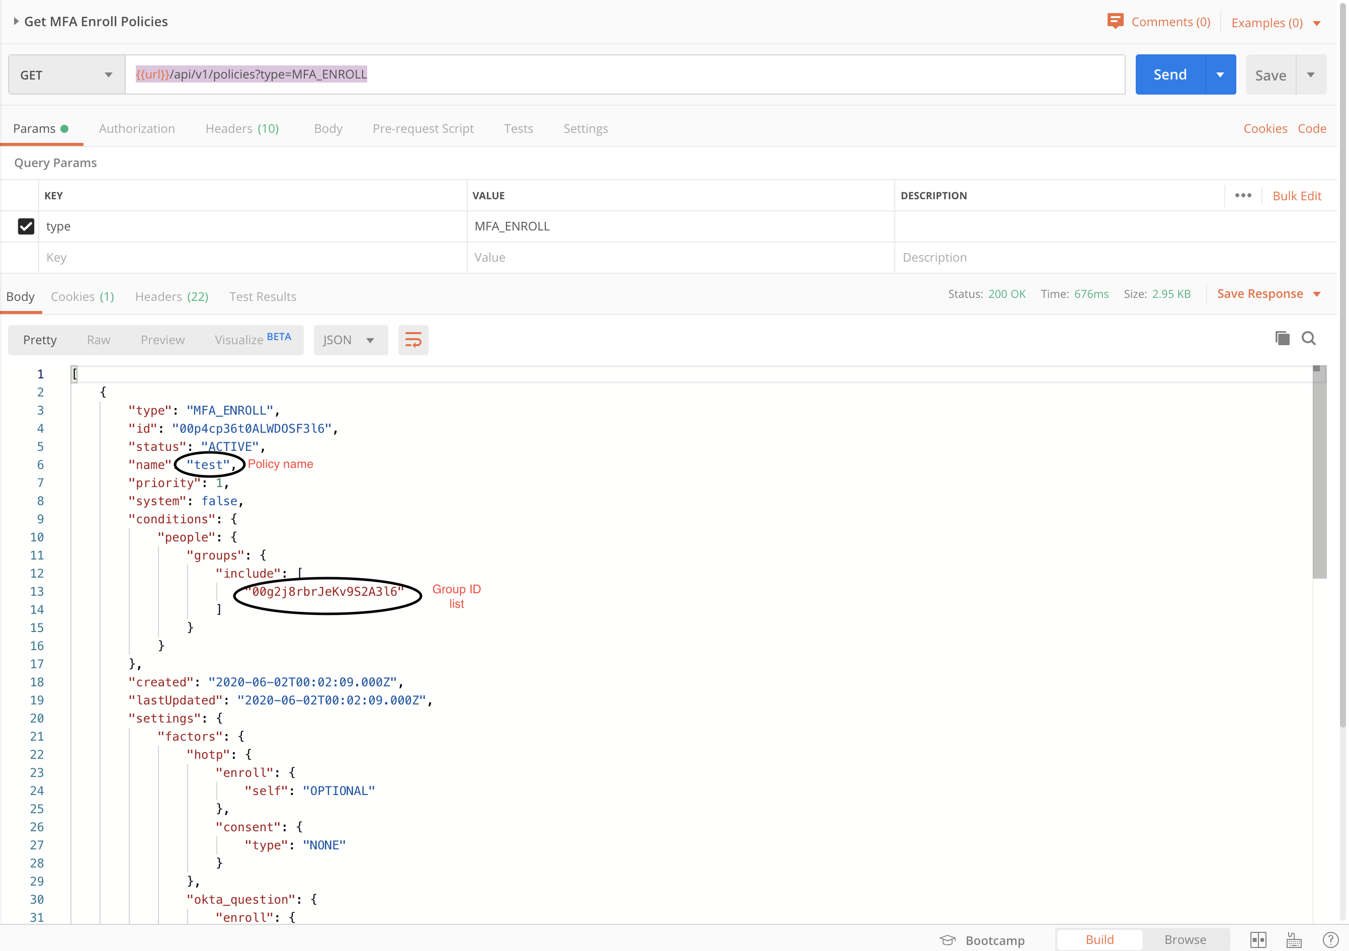Open the keyboard shortcuts icon
Viewport: 1349px width, 951px height.
(1294, 939)
